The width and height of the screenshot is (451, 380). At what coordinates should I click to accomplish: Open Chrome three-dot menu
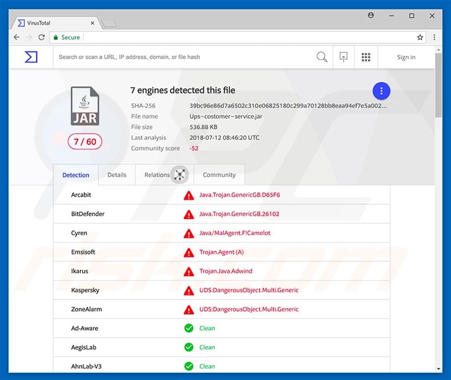tap(434, 37)
